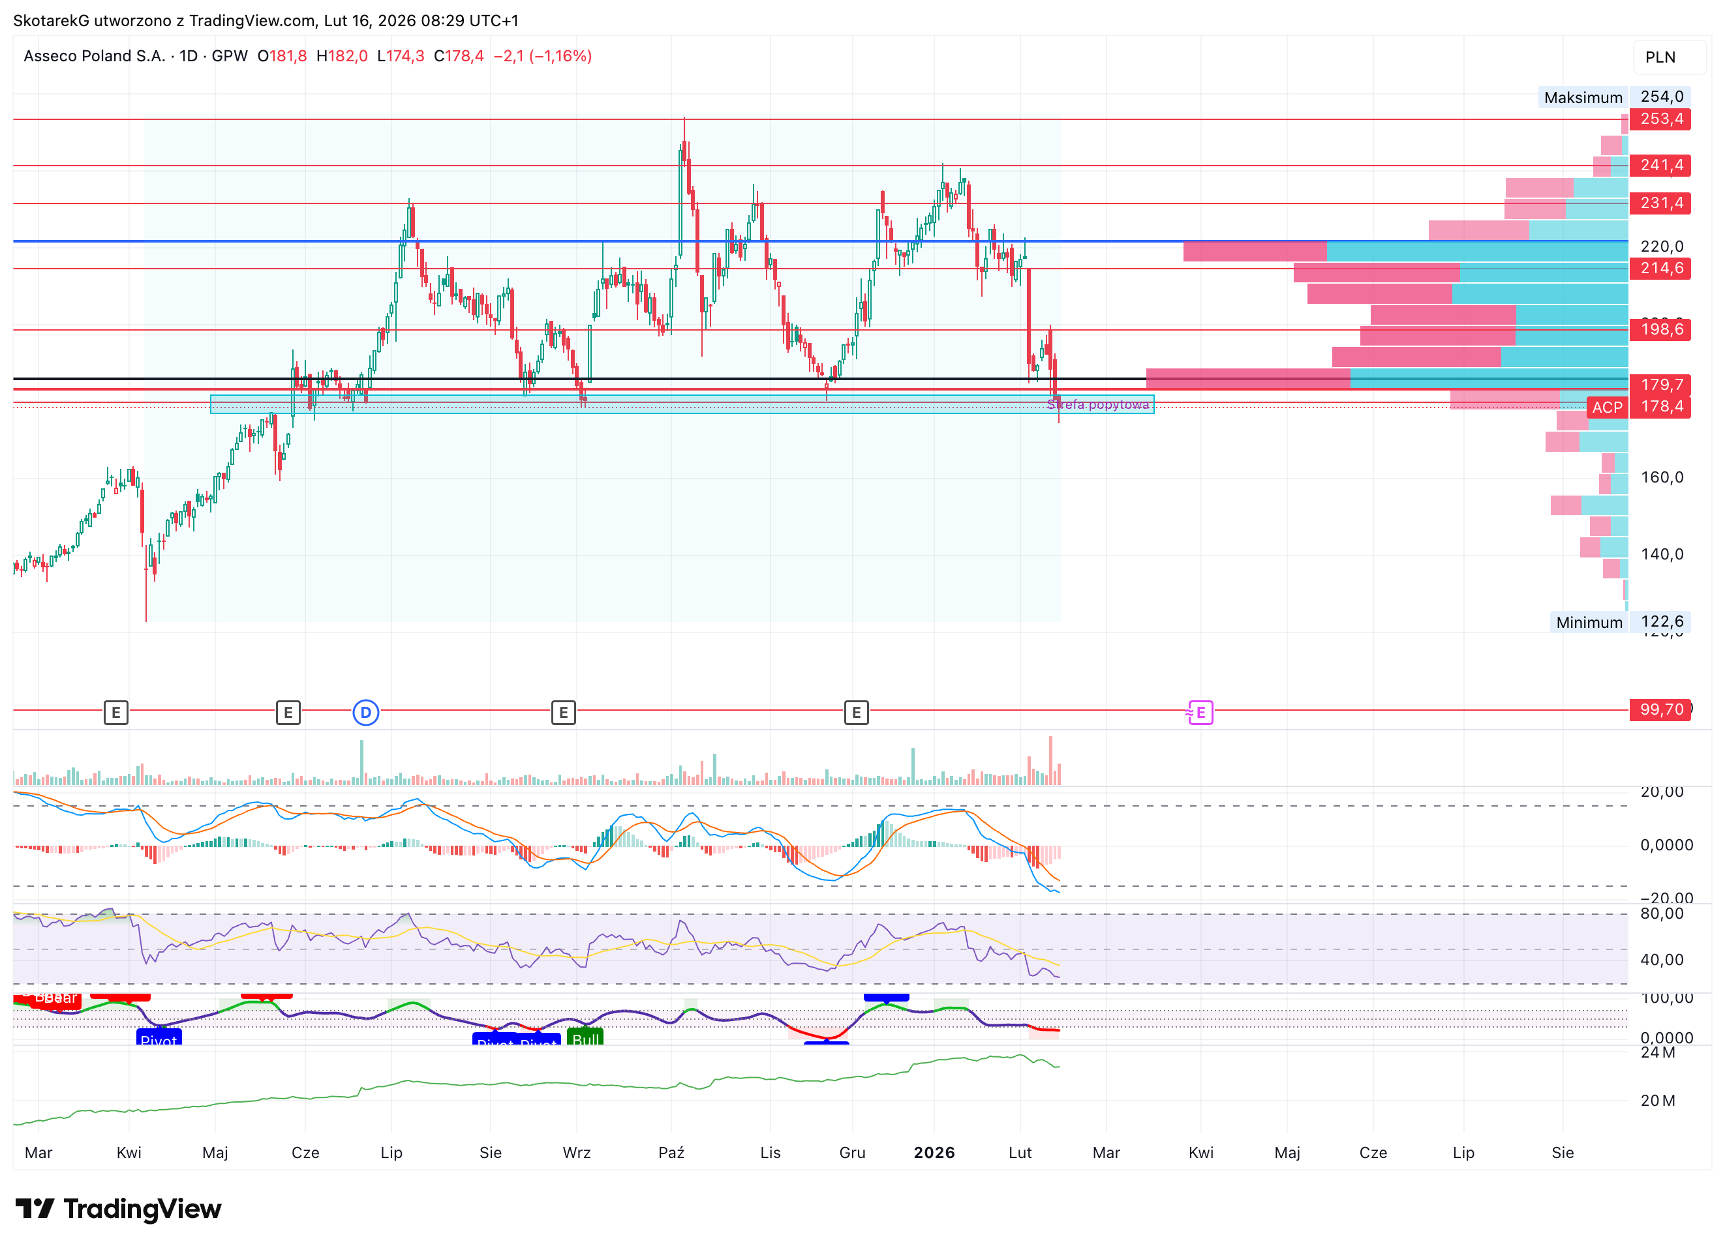Image resolution: width=1725 pixels, height=1248 pixels.
Task: Click the TradingView logo
Action: coord(119,1208)
